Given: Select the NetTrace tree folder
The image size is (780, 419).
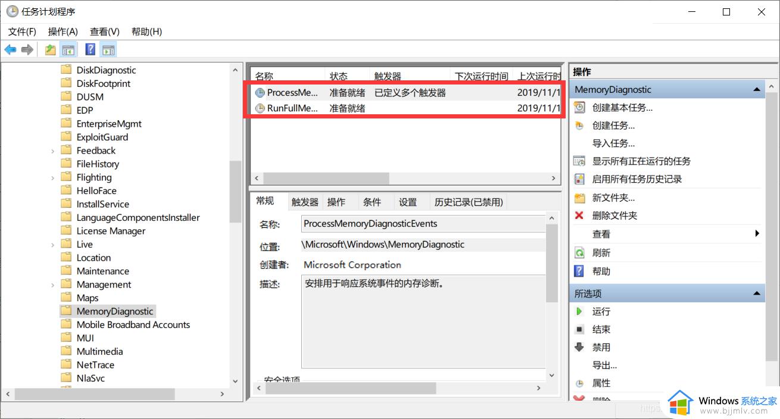Looking at the screenshot, I should (x=95, y=365).
